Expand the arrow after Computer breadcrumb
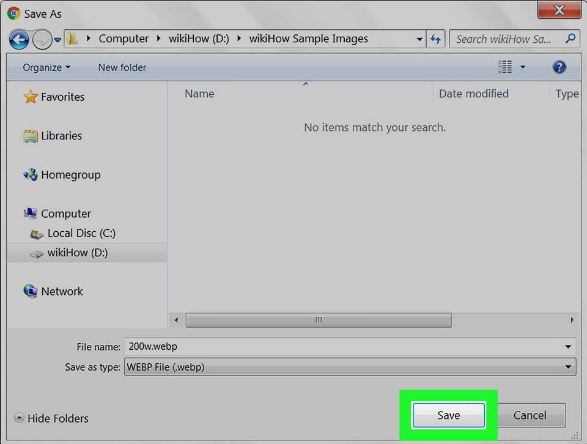The image size is (587, 444). click(x=159, y=38)
